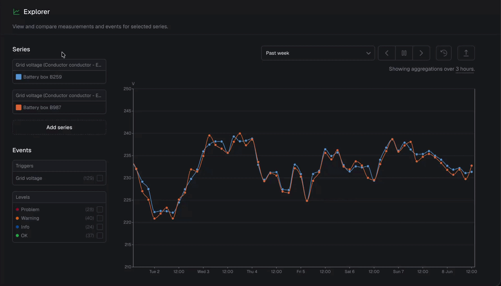Click the Events heading
501x286 pixels.
[22, 150]
